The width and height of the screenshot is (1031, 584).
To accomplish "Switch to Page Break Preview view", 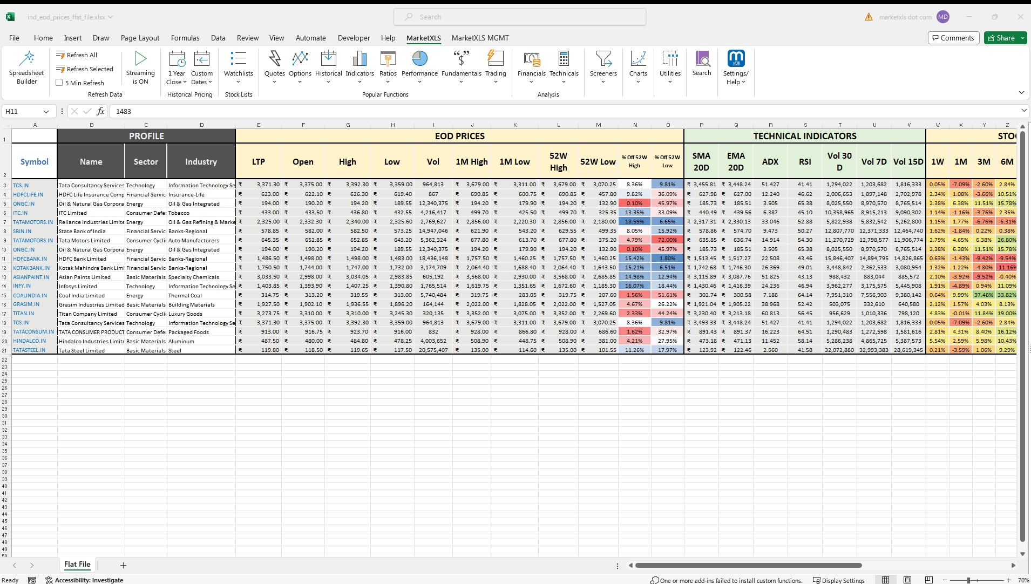I will [x=928, y=580].
